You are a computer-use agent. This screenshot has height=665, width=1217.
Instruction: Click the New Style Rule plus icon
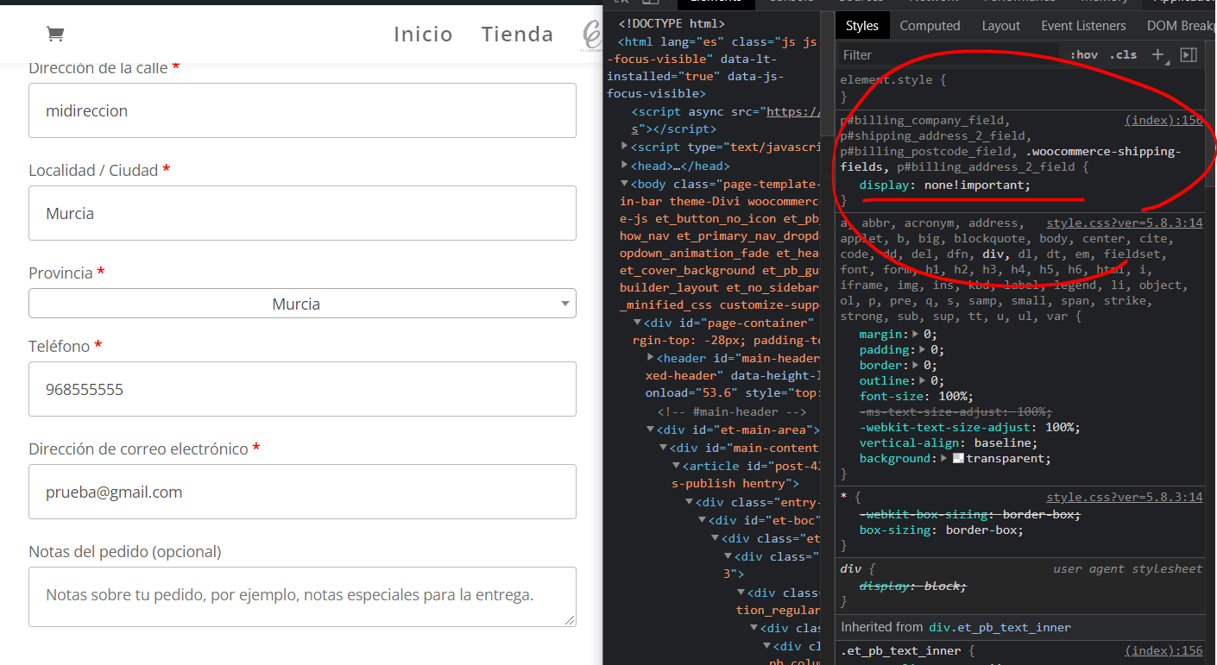click(x=1158, y=54)
